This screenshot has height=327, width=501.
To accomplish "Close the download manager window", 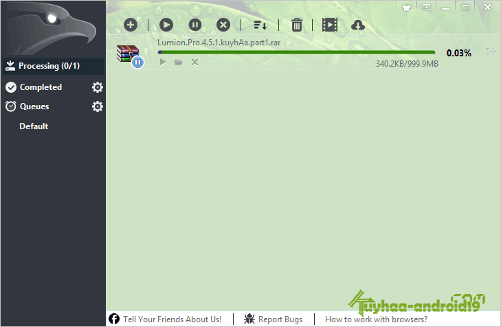I will pyautogui.click(x=487, y=8).
